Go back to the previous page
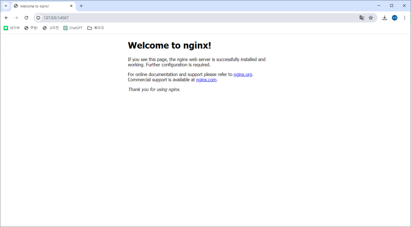Screen dimensions: 411x227 click(x=6, y=18)
